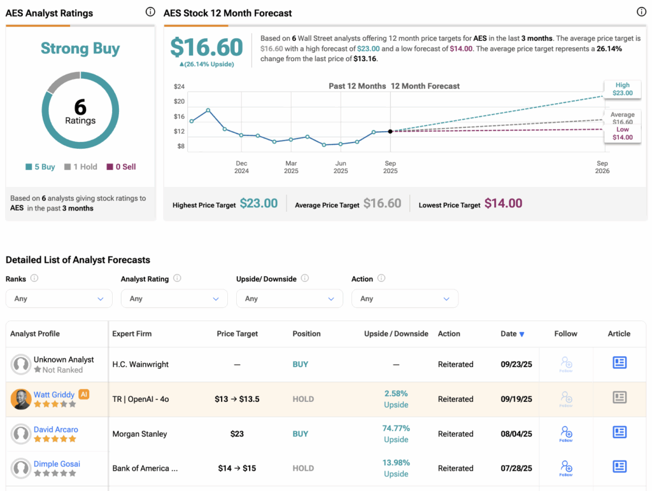Click info icon beside AES Analyst Ratings
652x491 pixels.
pyautogui.click(x=150, y=12)
